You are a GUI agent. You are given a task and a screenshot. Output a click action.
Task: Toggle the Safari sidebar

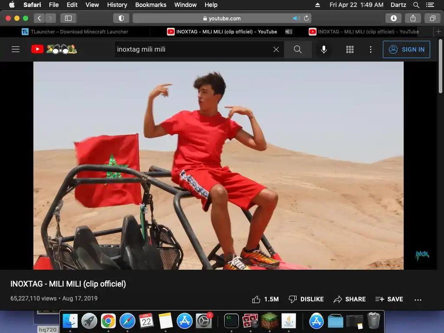(x=68, y=18)
